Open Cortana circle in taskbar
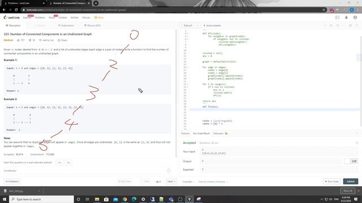This screenshot has width=362, height=203. coord(78,199)
